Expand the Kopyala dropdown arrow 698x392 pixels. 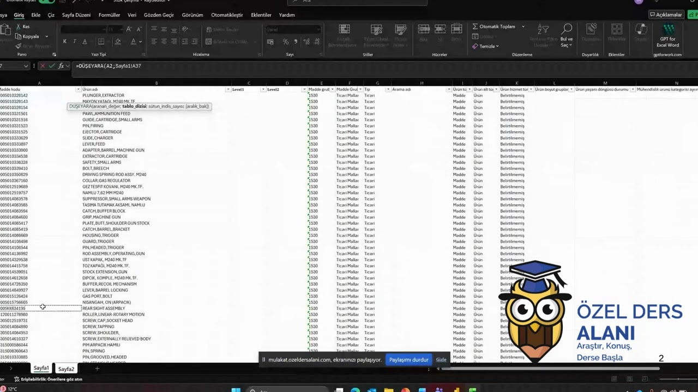click(x=46, y=36)
